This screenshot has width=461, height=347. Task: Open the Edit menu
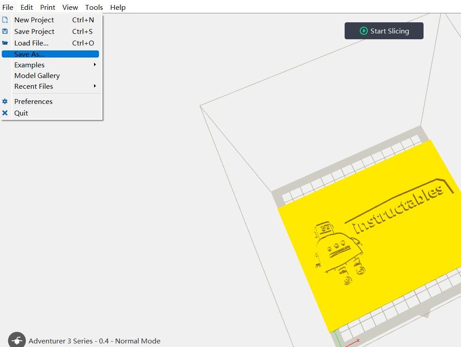click(27, 7)
